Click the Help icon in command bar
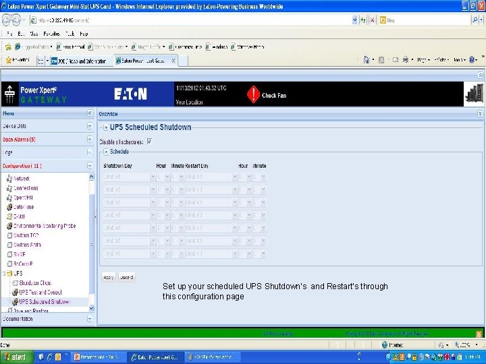Image resolution: width=486 pixels, height=364 pixels. pos(473,60)
